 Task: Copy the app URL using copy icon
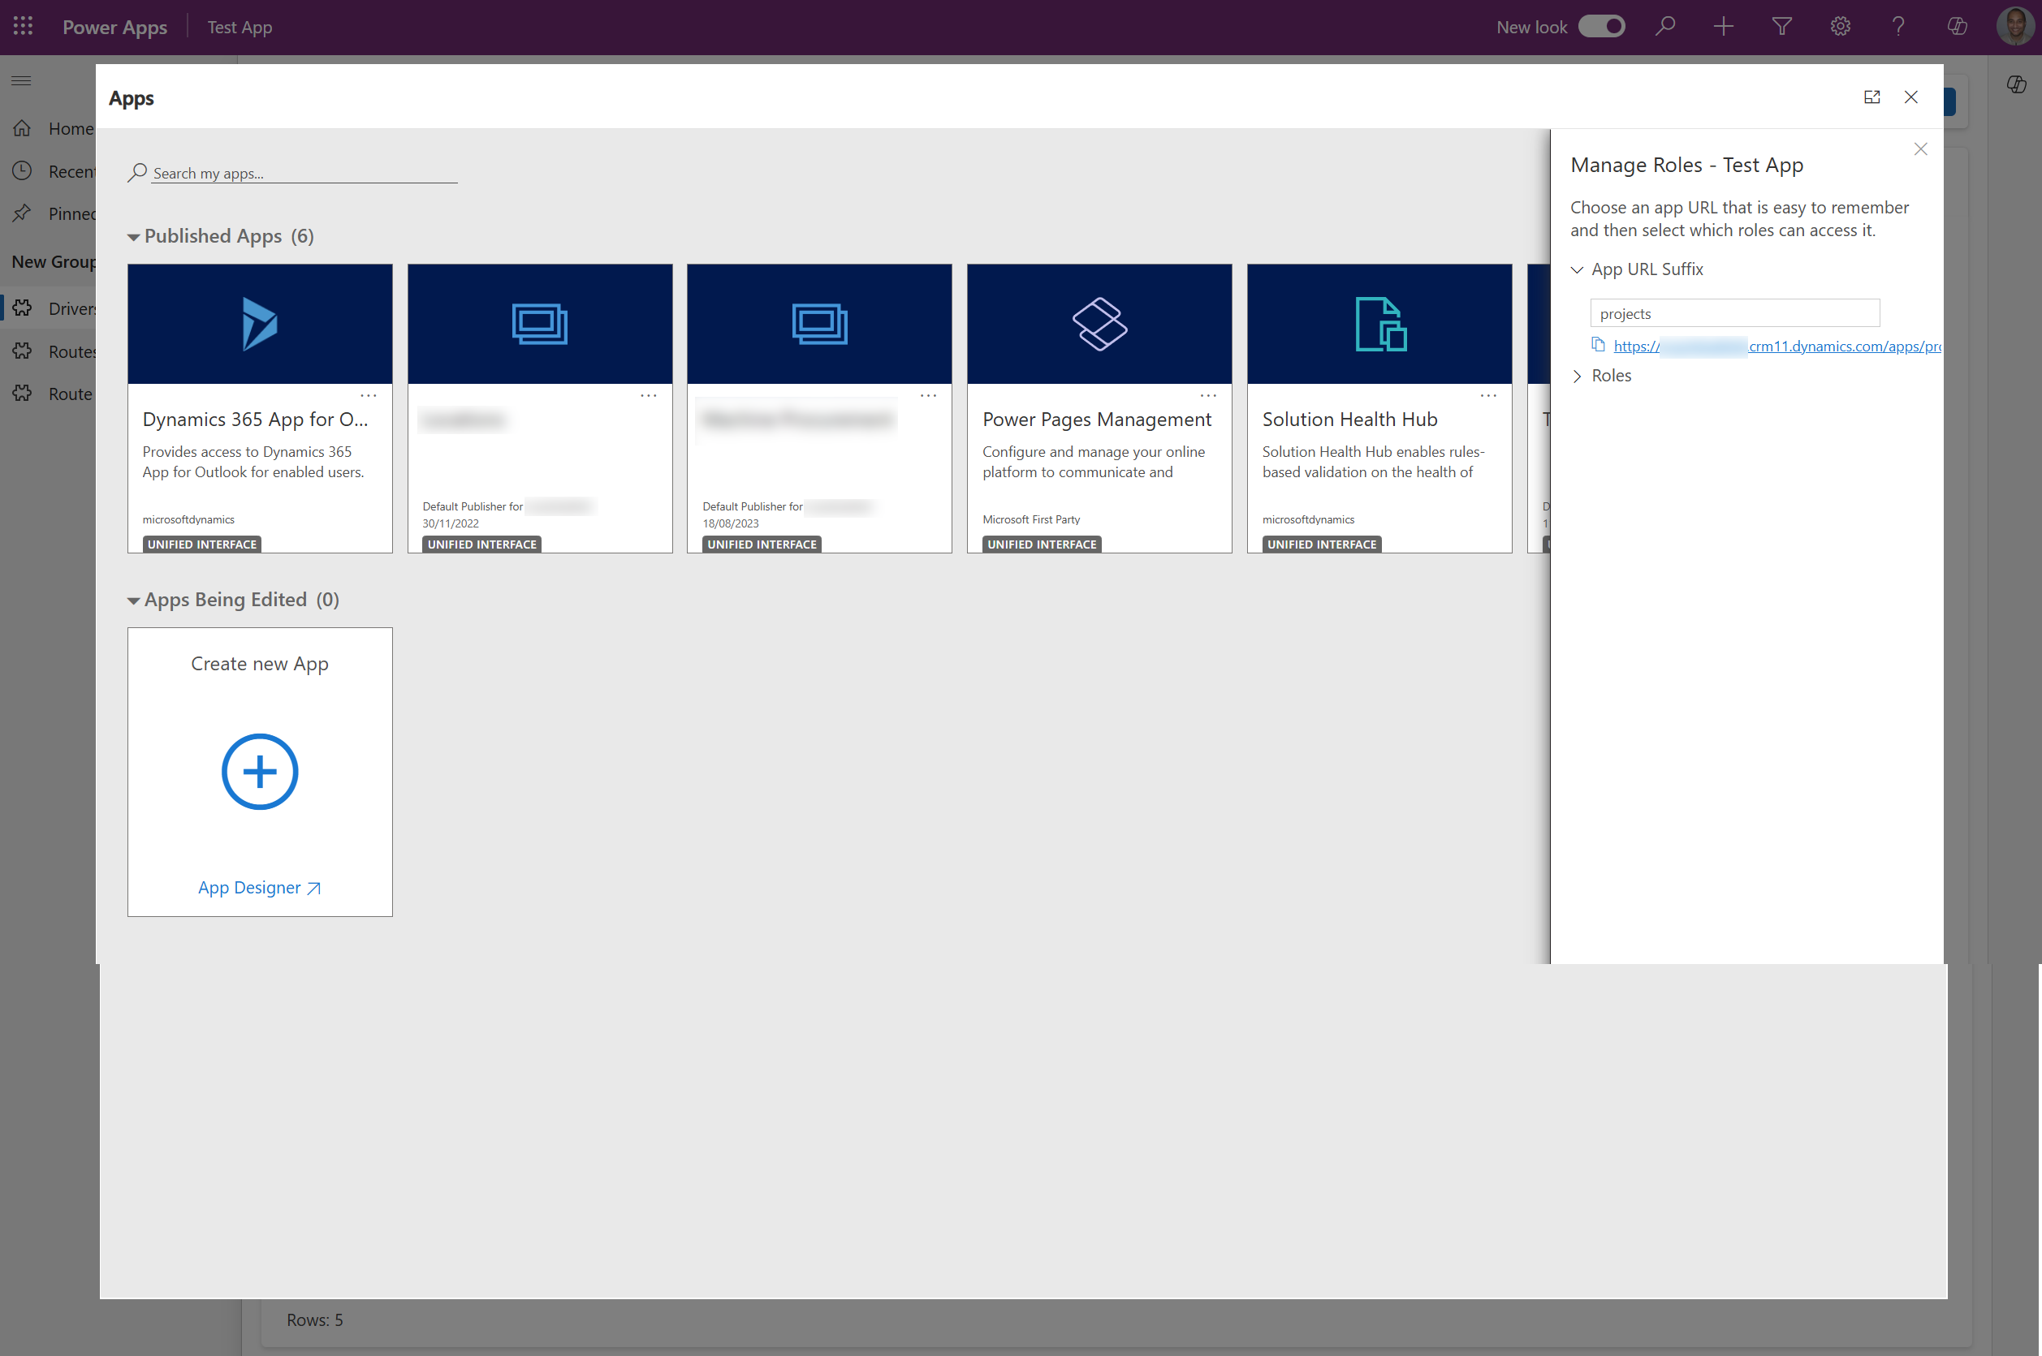1596,344
